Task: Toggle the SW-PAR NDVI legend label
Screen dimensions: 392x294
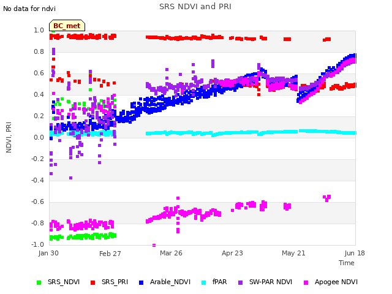Action: (271, 282)
